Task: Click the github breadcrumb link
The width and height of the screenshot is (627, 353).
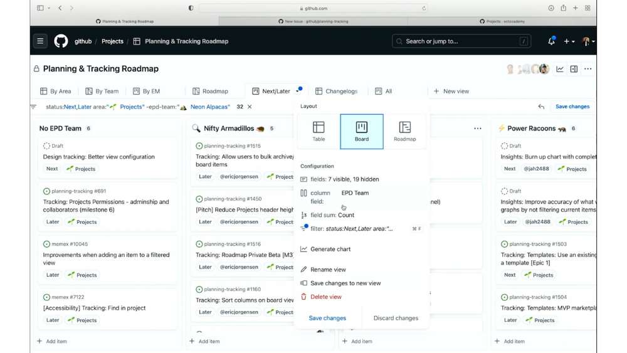Action: point(83,41)
